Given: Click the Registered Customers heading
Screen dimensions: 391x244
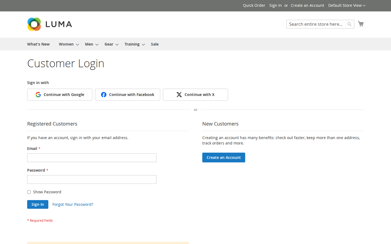Looking at the screenshot, I should pyautogui.click(x=52, y=124).
